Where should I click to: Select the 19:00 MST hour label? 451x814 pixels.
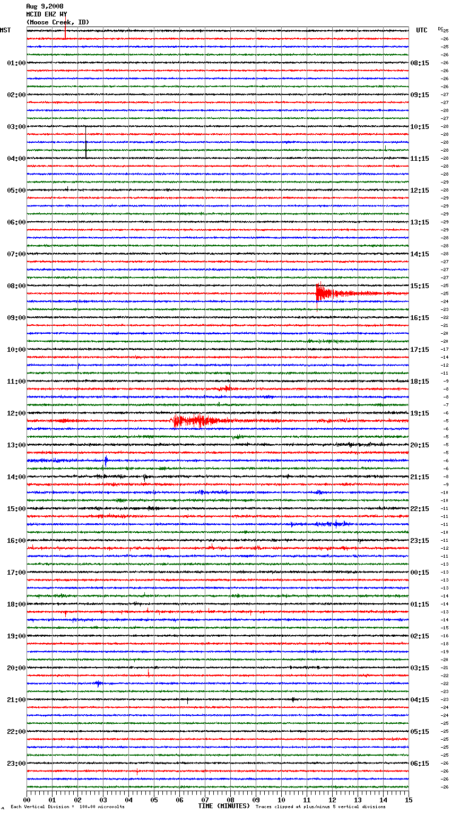click(16, 636)
